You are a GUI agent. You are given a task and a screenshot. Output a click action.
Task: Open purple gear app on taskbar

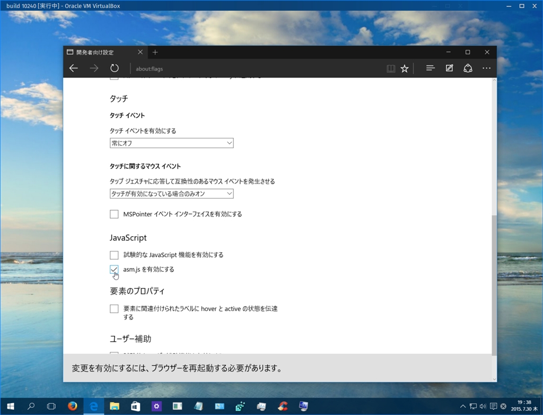coord(156,407)
